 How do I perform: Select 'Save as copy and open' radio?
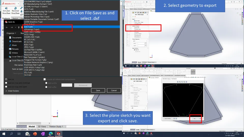[6, 87]
